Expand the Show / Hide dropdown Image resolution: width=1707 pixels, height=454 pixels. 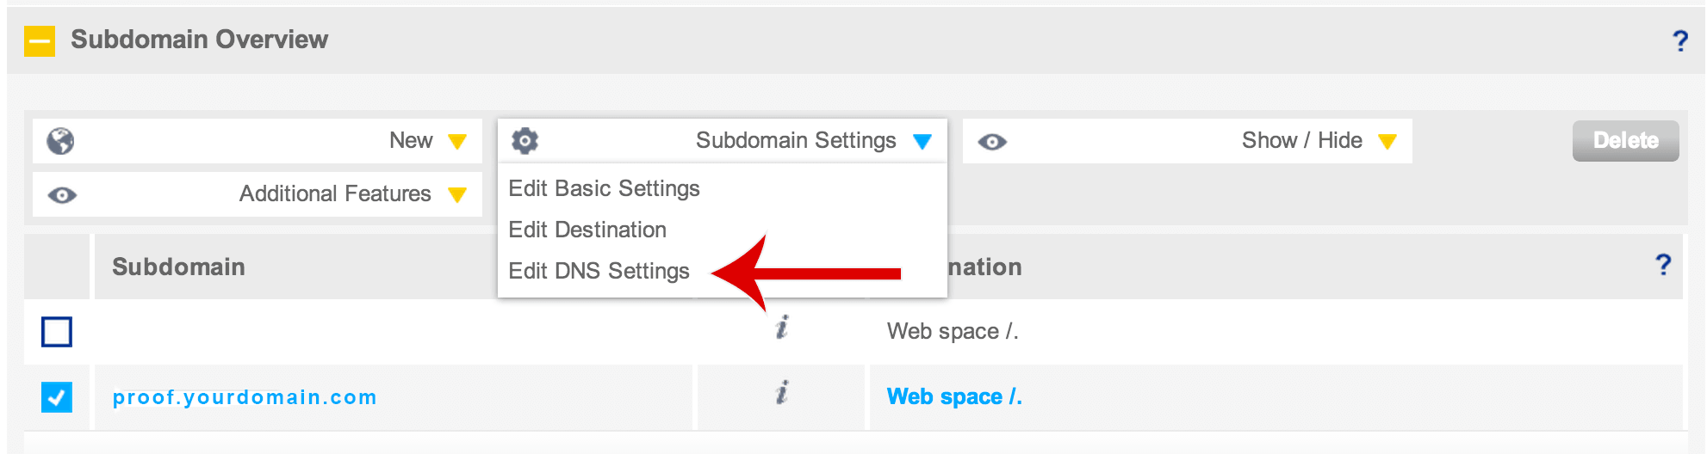1387,141
